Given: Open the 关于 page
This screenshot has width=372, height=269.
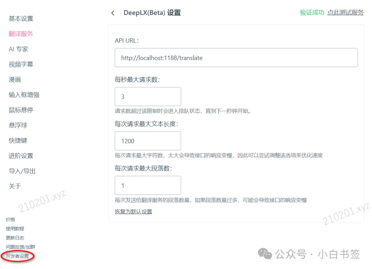Looking at the screenshot, I should [x=15, y=186].
